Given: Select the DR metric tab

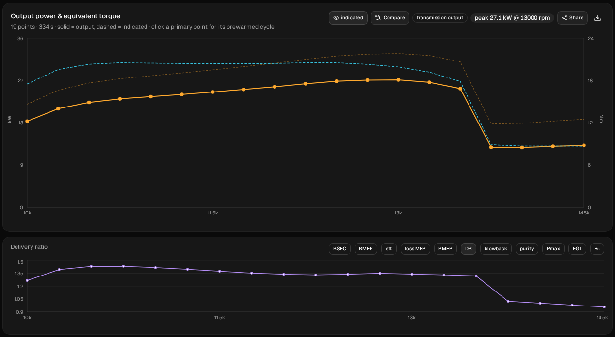Looking at the screenshot, I should tap(469, 249).
